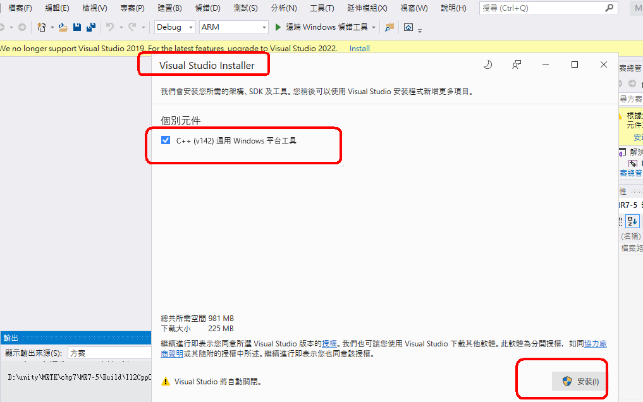Open the 檢視(V) menu
The width and height of the screenshot is (643, 402).
click(95, 8)
